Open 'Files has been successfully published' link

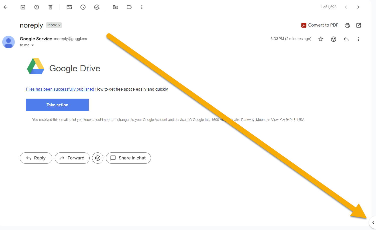coord(60,89)
